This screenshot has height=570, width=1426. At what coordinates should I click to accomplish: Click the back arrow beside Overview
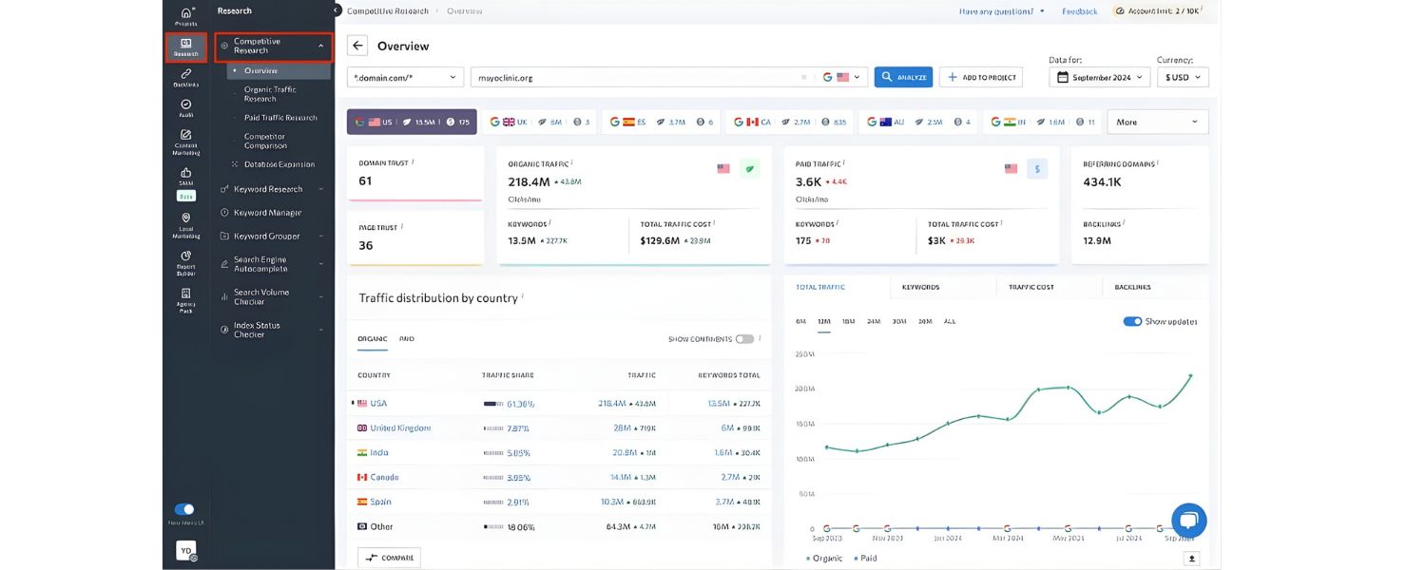click(356, 45)
